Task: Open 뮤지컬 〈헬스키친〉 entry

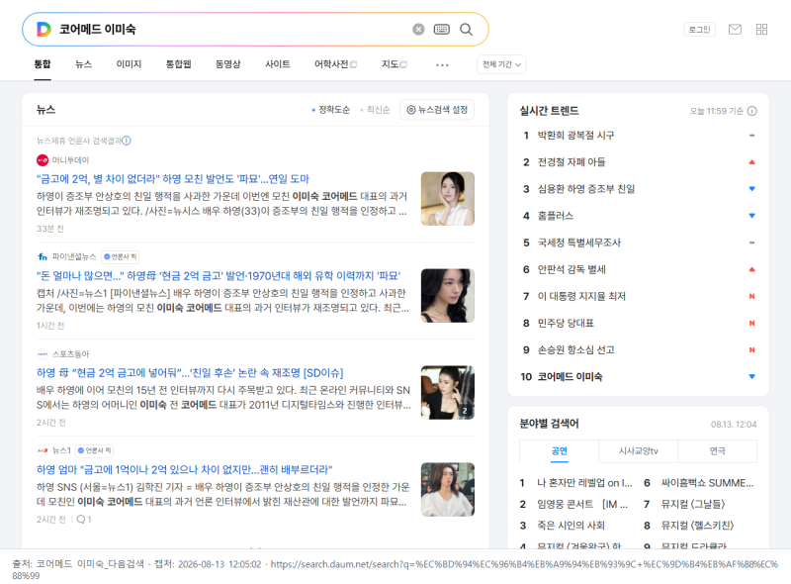Action: (697, 526)
